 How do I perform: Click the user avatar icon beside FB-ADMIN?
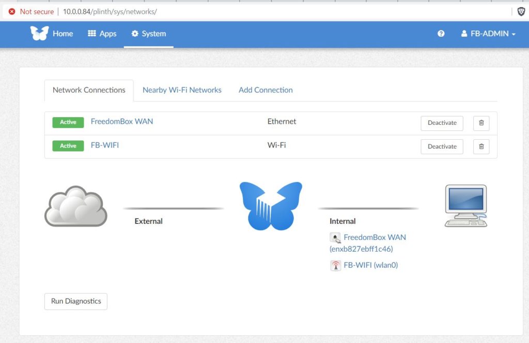464,34
